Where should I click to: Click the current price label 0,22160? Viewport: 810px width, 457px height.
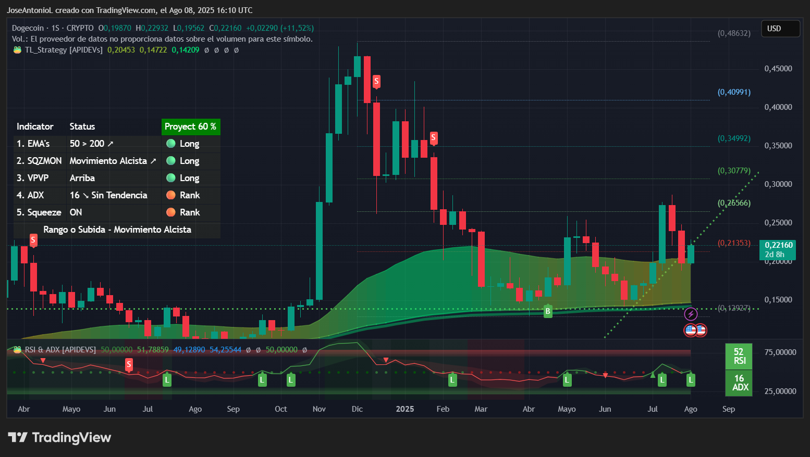pos(778,249)
